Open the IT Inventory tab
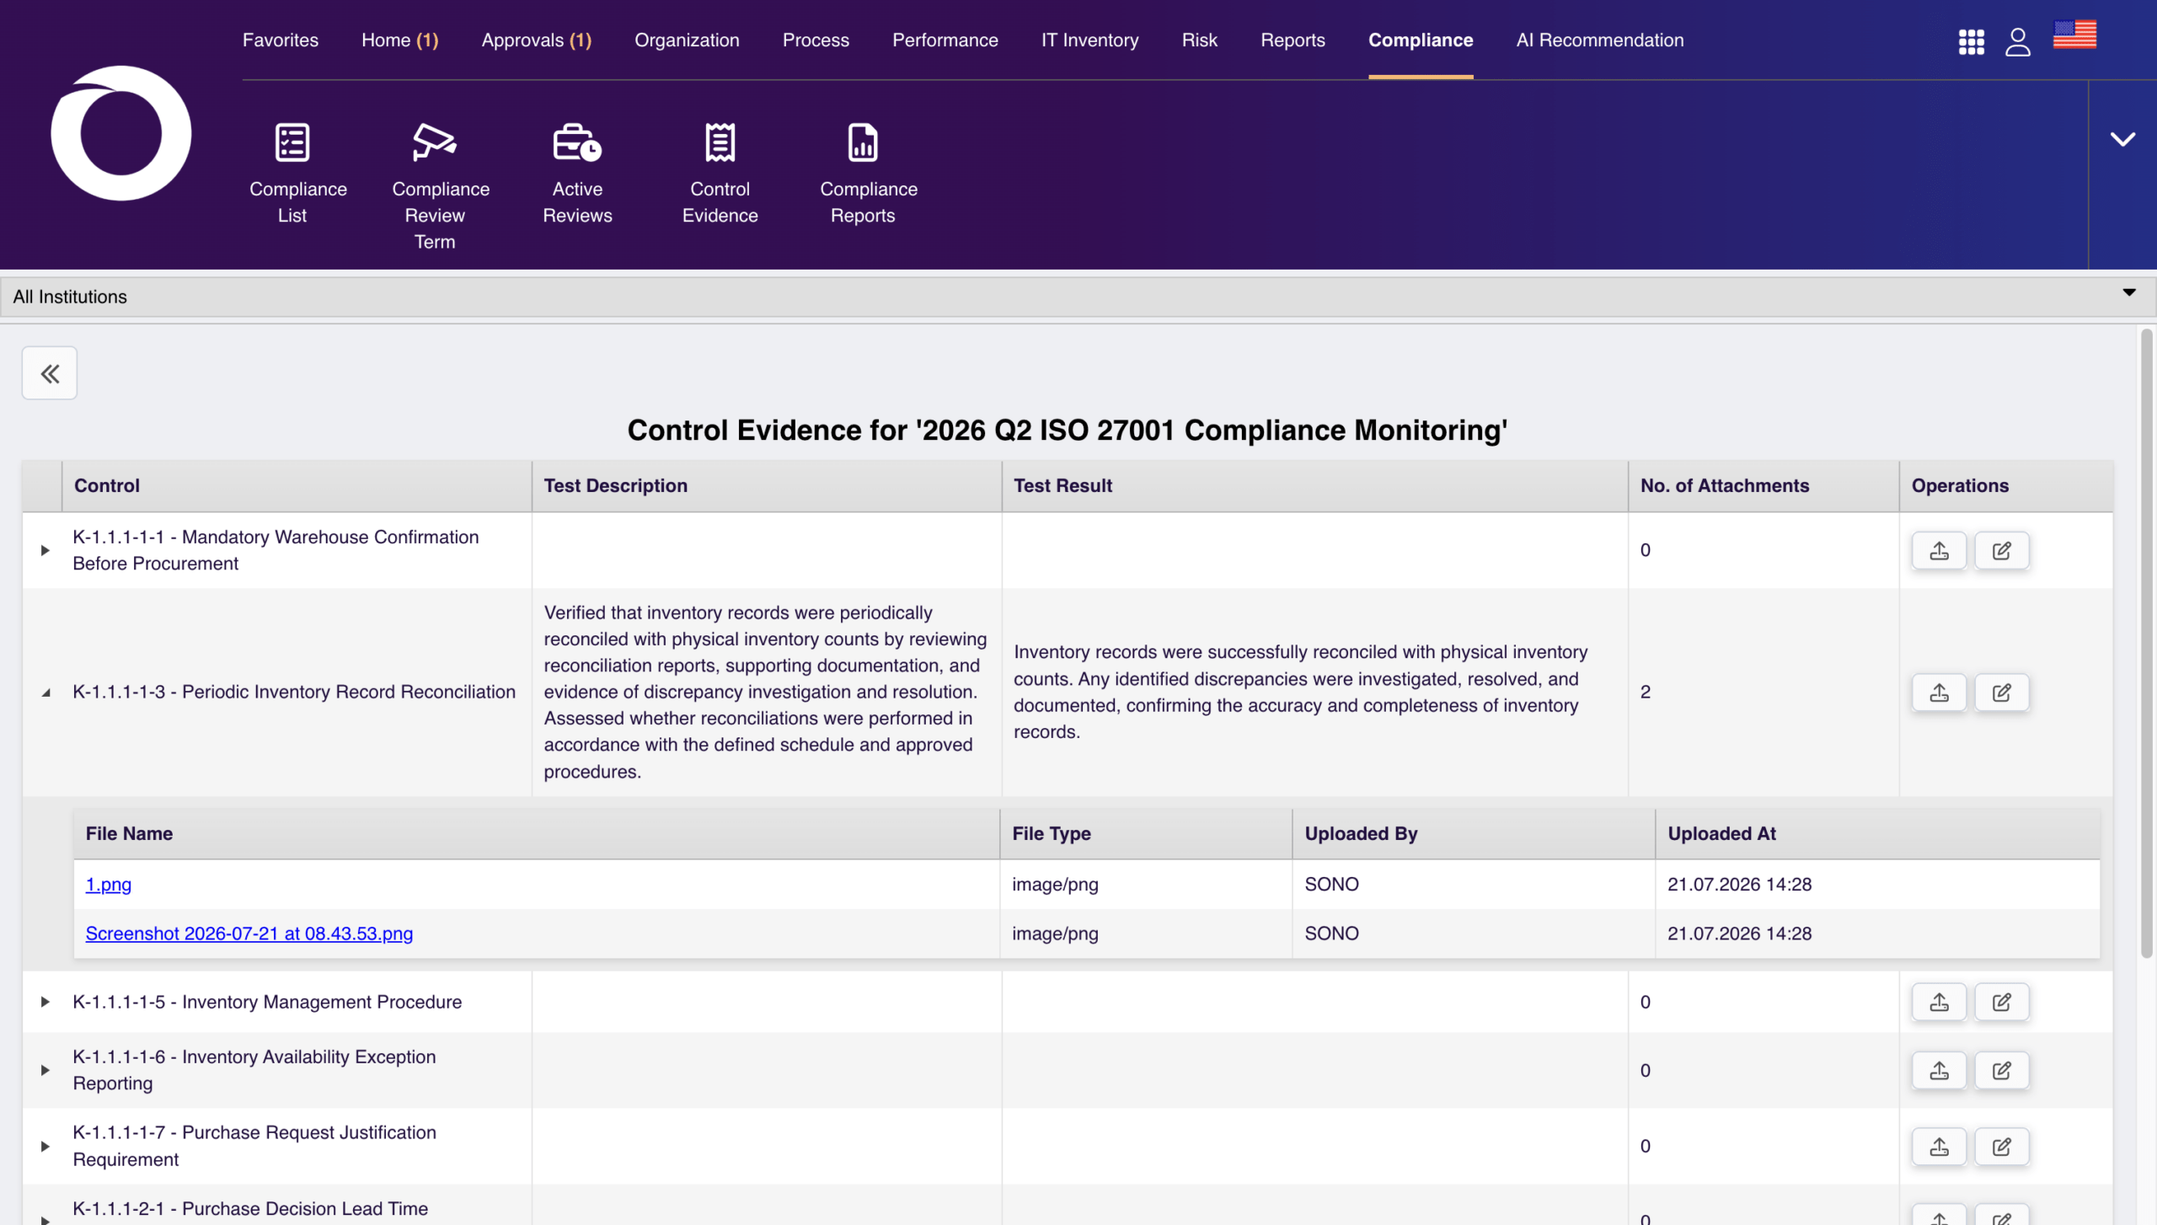Viewport: 2157px width, 1225px height. click(x=1089, y=40)
